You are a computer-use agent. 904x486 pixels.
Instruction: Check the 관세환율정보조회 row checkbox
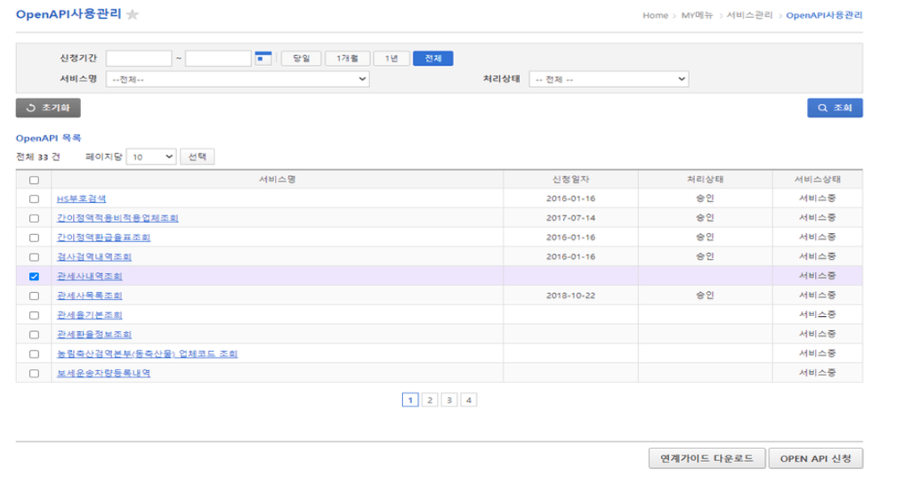[x=34, y=335]
